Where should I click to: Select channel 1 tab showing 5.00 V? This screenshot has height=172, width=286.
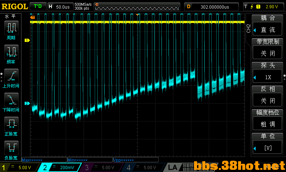click(19, 167)
